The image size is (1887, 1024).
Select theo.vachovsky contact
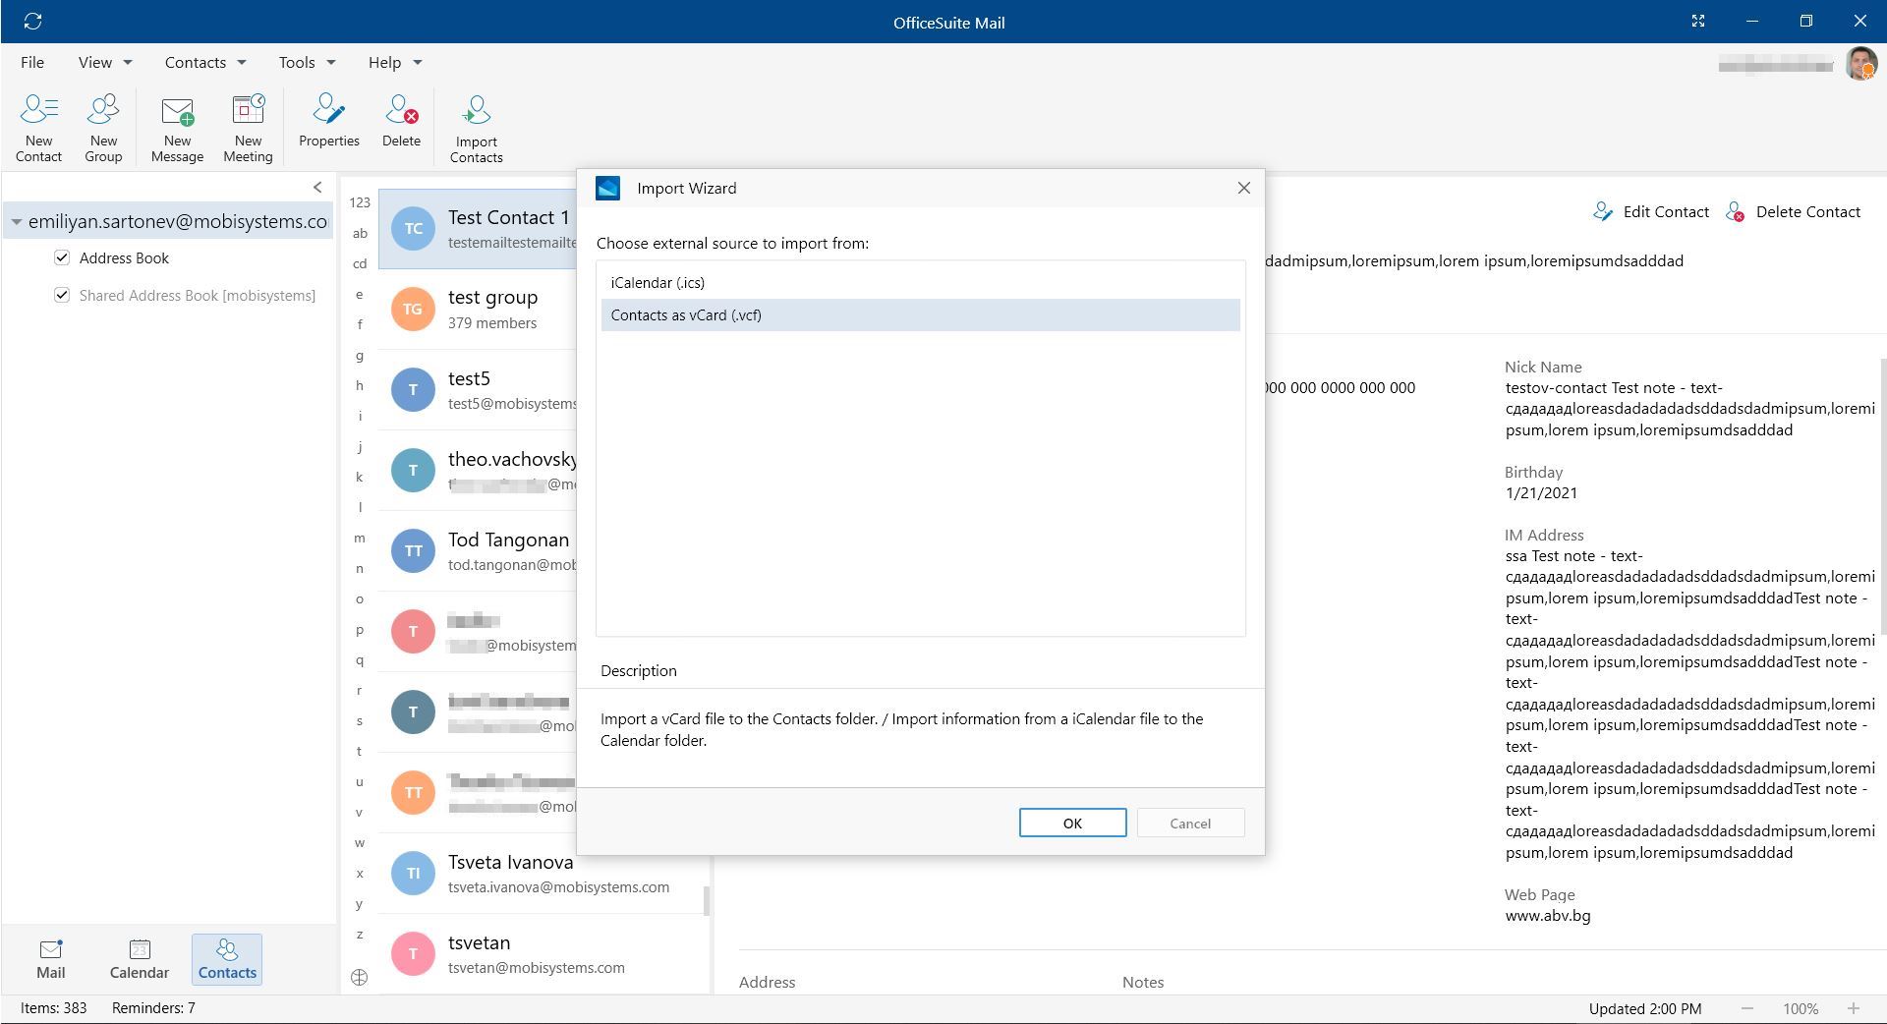478,470
